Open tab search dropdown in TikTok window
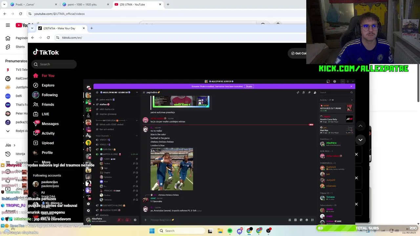 (32, 28)
